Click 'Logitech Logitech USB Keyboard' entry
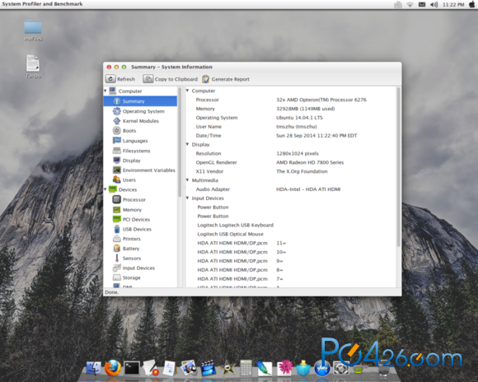Image resolution: width=478 pixels, height=382 pixels. (x=236, y=225)
